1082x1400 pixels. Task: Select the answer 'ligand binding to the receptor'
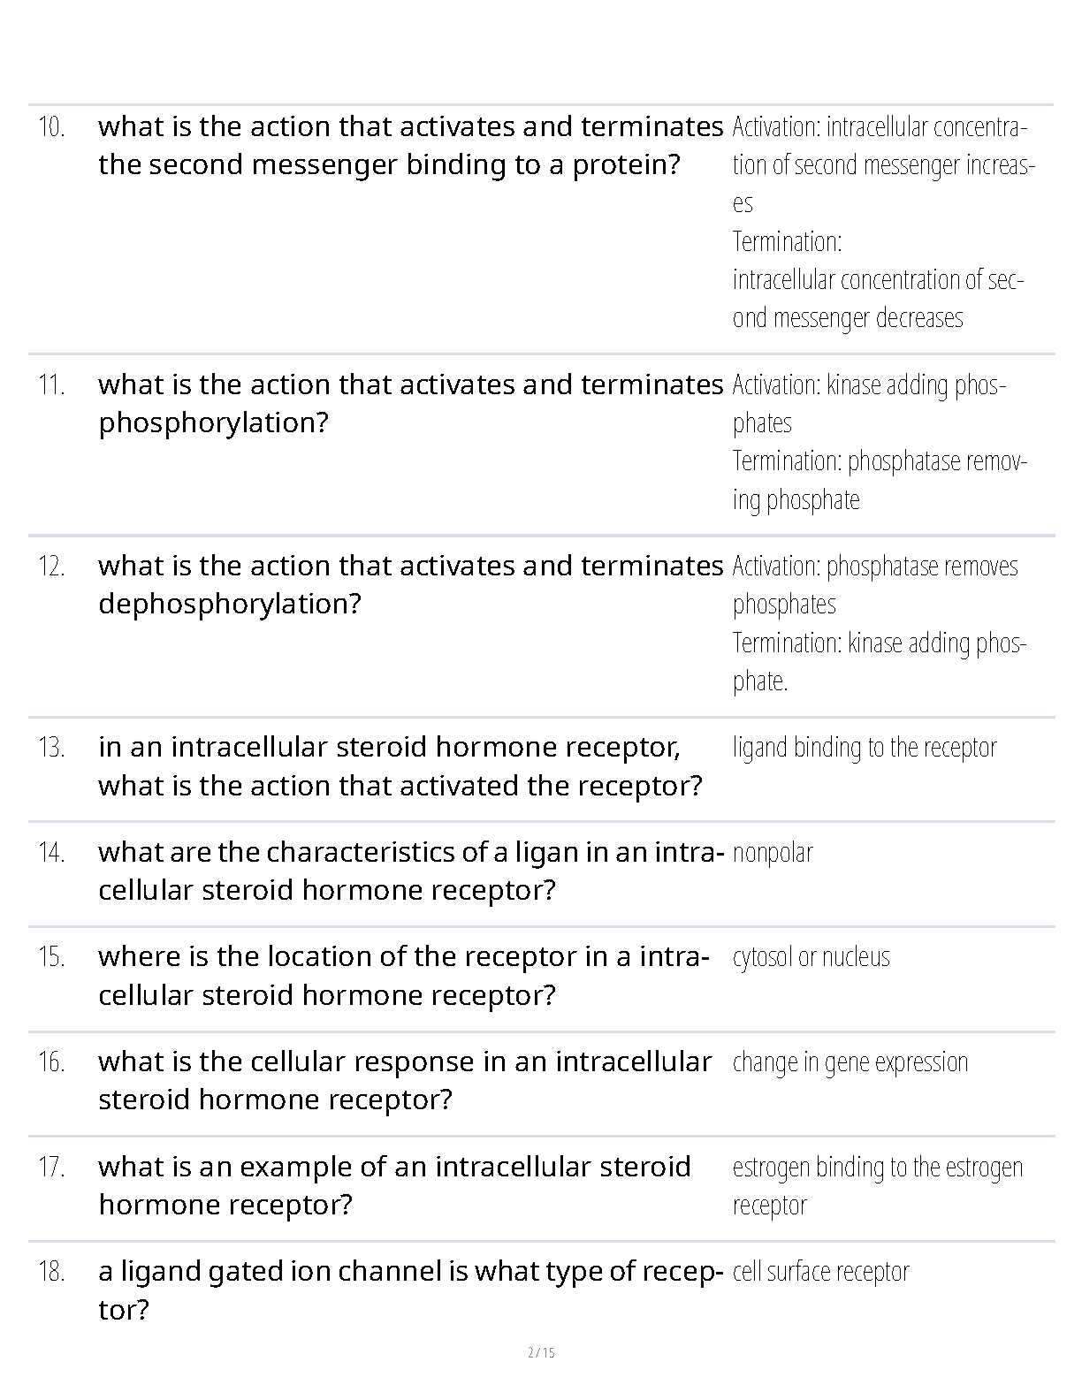(865, 748)
